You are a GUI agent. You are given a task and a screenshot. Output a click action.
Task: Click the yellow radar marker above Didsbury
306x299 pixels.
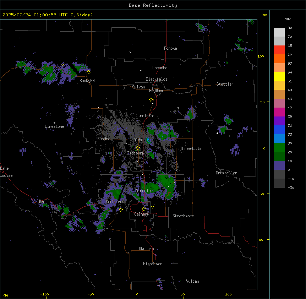(x=138, y=148)
